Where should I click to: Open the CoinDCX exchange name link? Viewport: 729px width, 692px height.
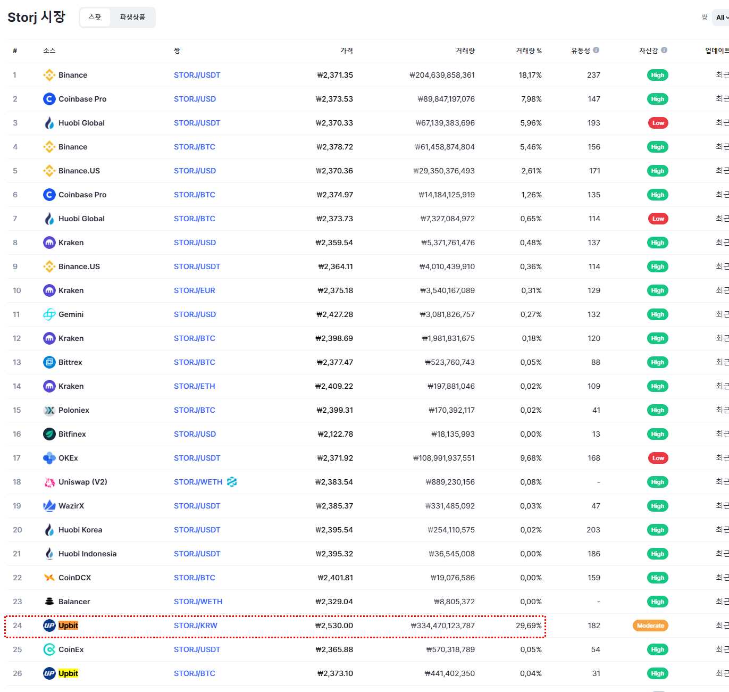pyautogui.click(x=74, y=578)
